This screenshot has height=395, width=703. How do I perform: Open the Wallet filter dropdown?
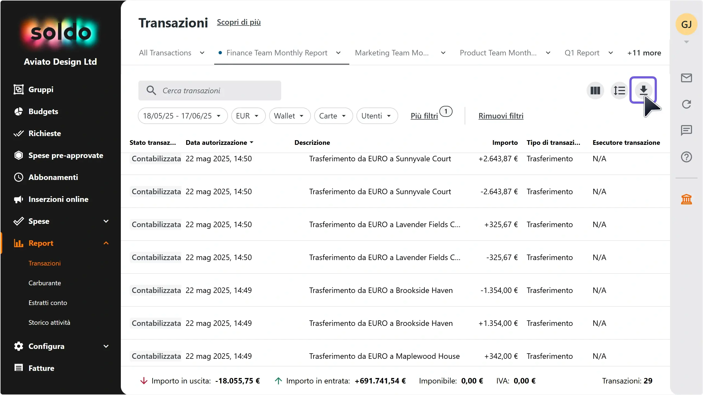pos(290,116)
